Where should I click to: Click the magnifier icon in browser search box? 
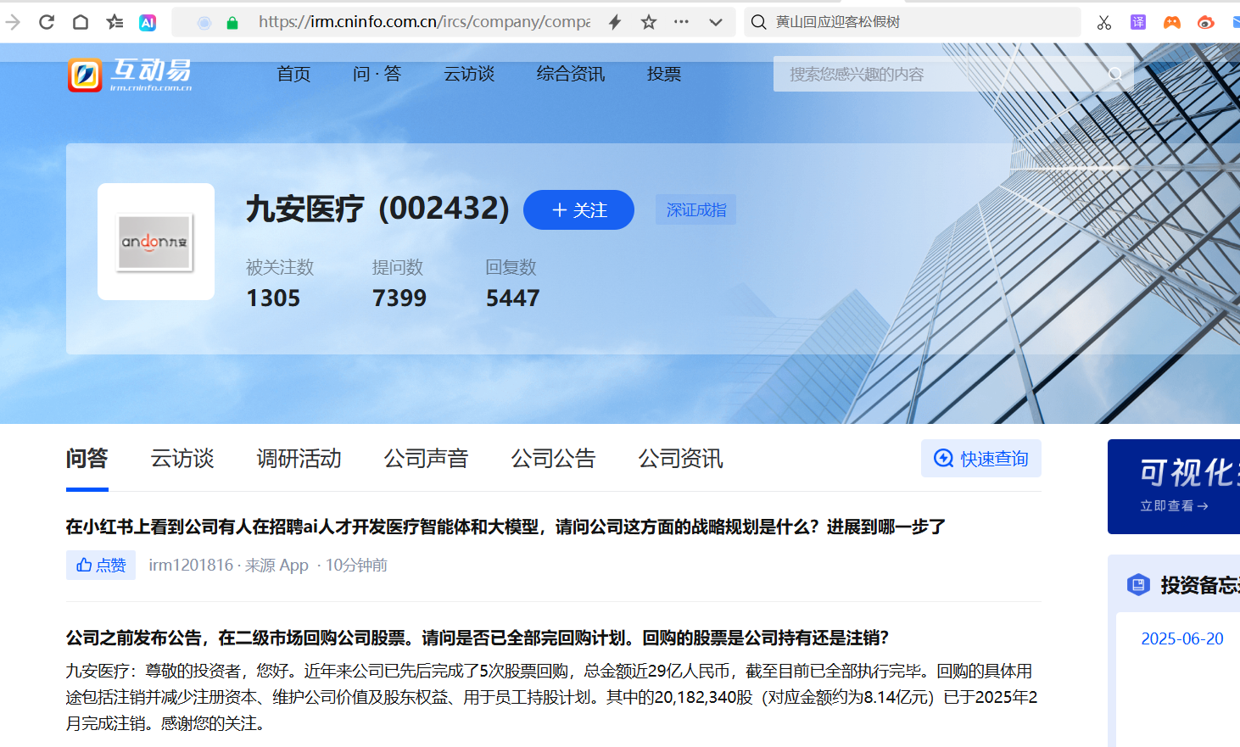(759, 22)
